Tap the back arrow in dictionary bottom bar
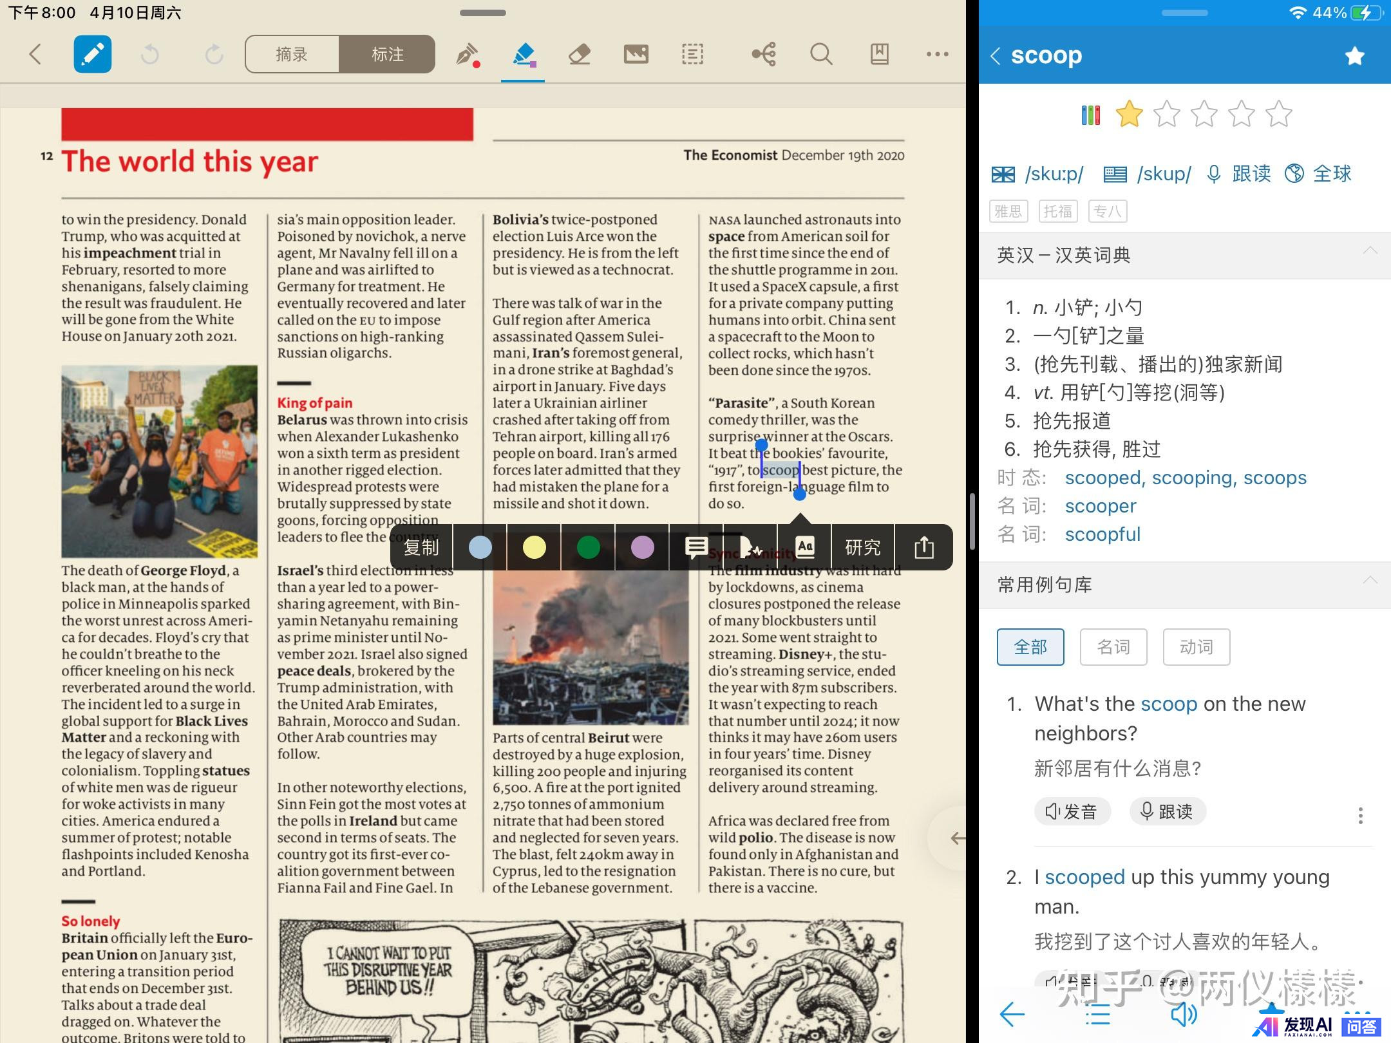Screen dimensions: 1391x1043 [1012, 1015]
